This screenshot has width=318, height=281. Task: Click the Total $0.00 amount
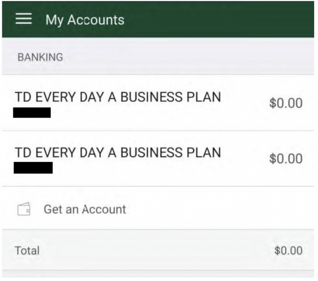point(288,251)
